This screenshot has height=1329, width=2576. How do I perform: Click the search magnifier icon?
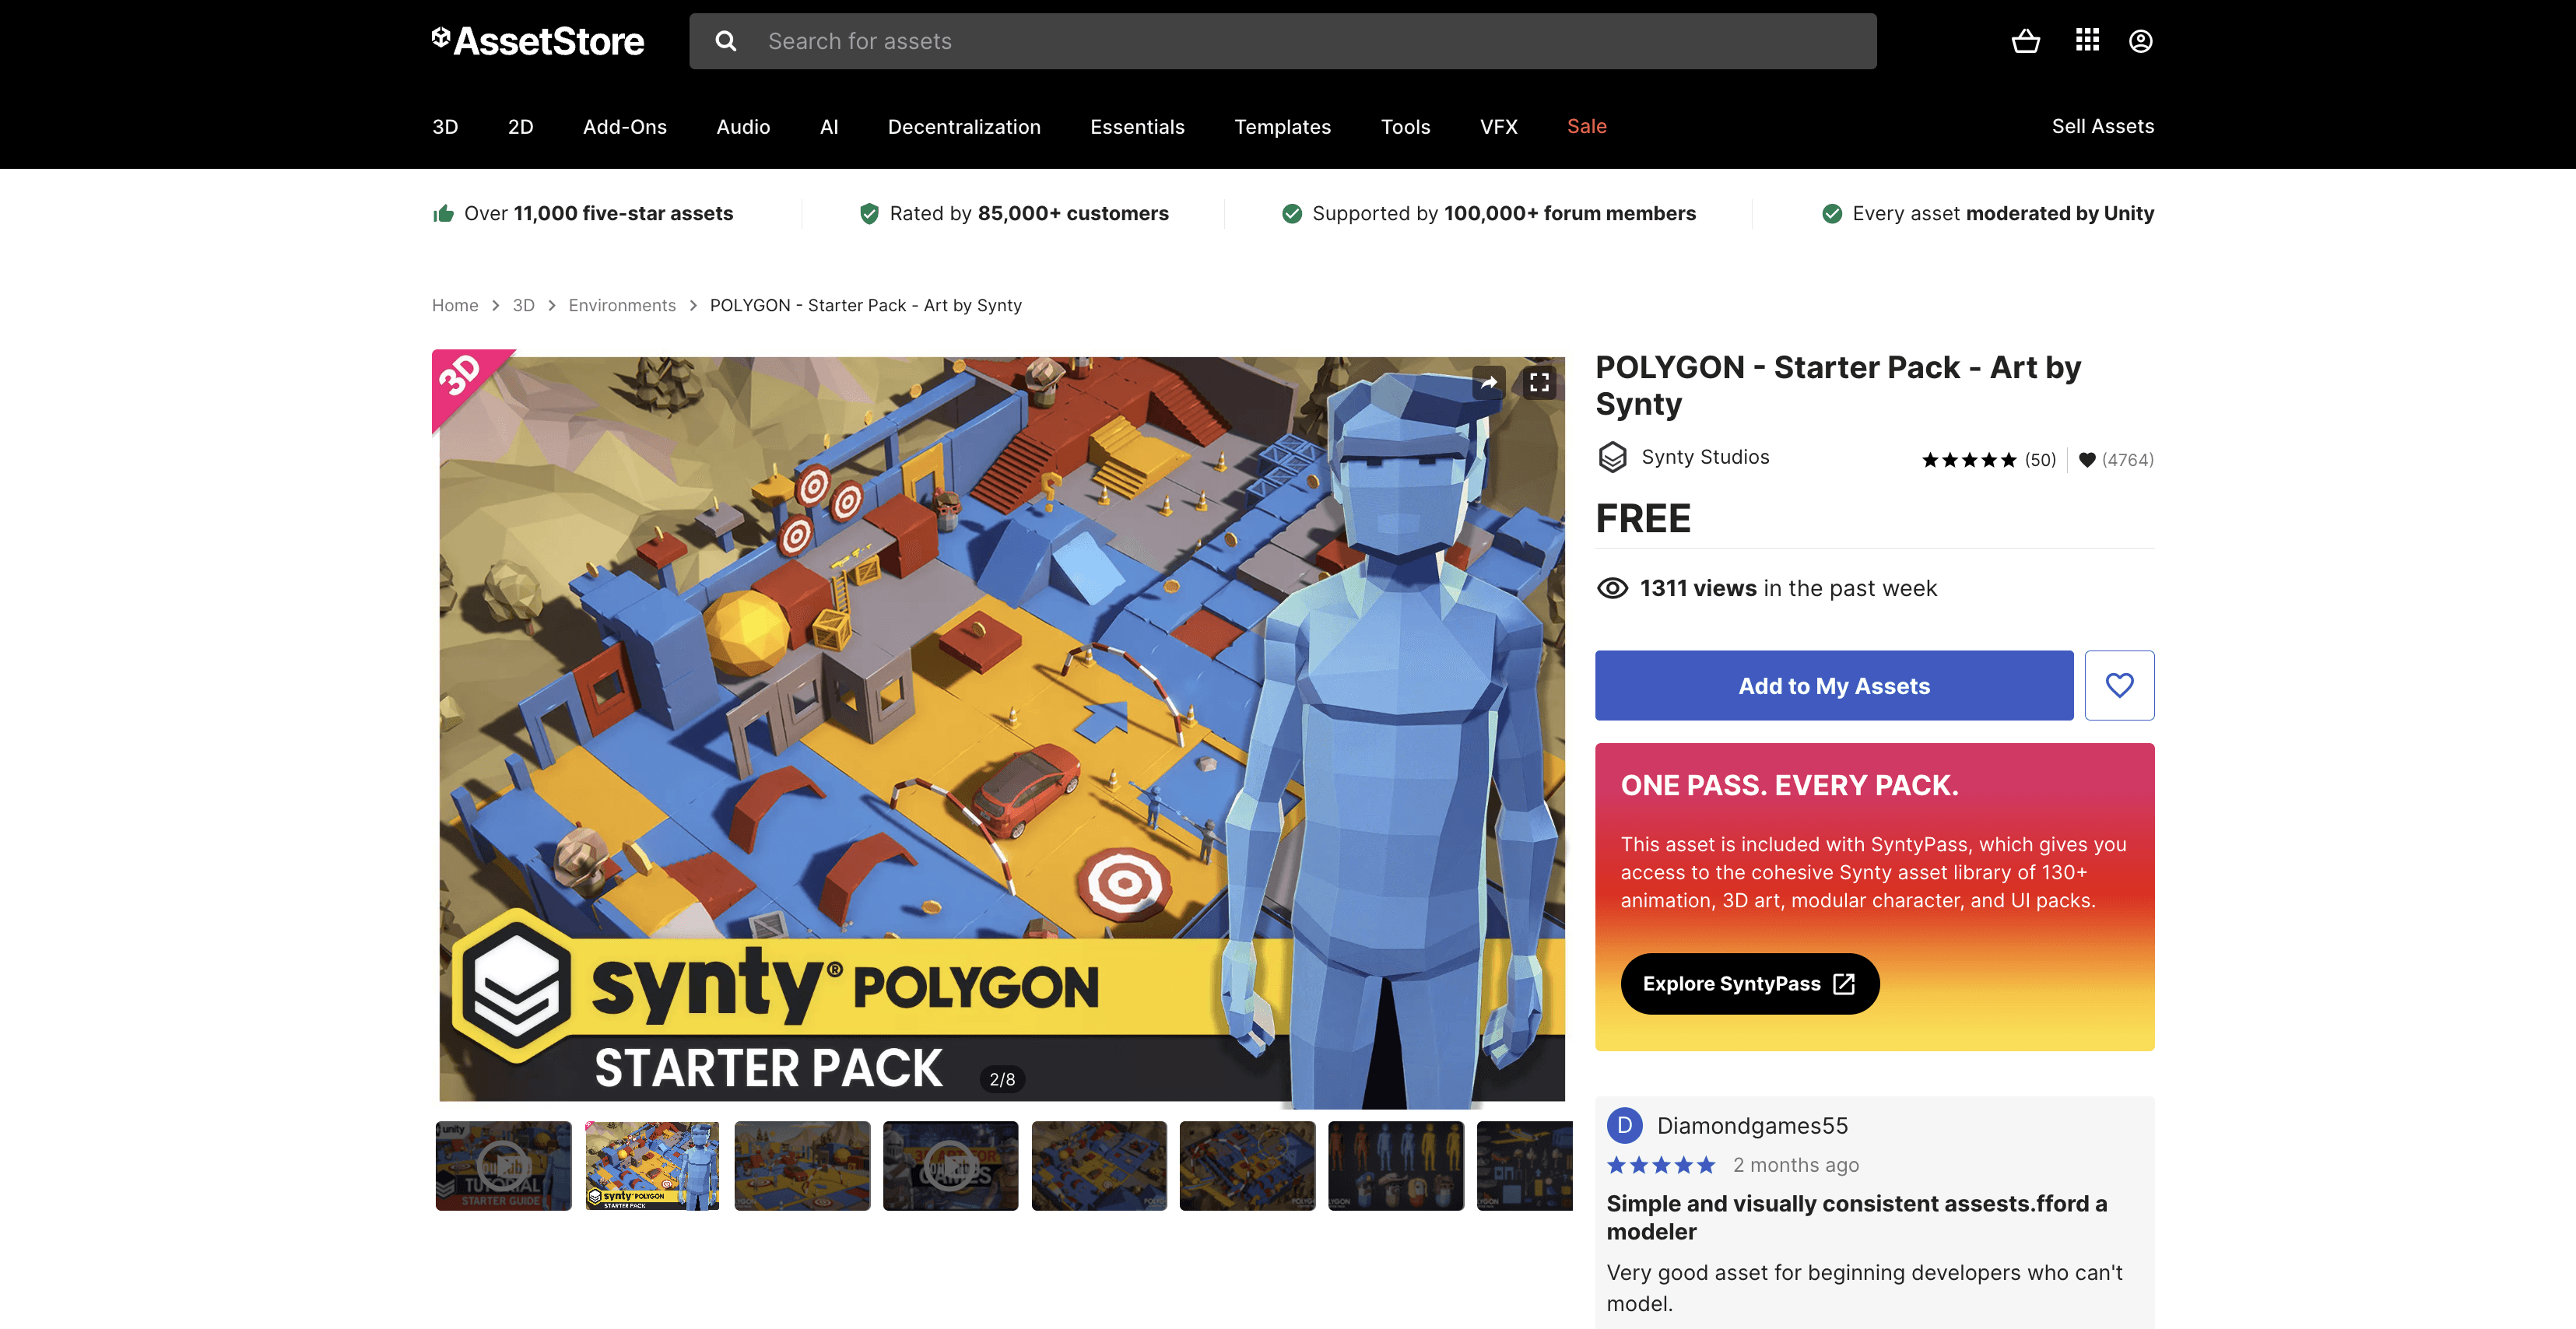point(726,41)
